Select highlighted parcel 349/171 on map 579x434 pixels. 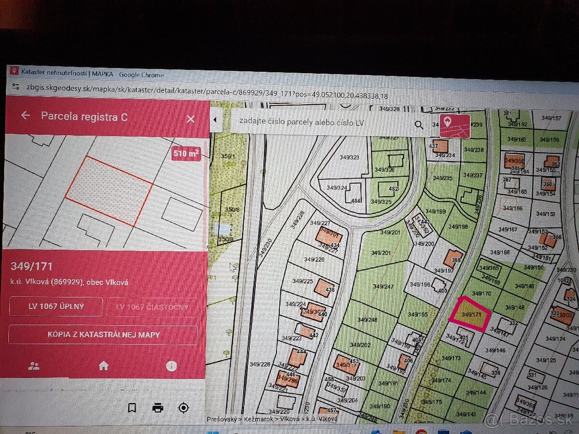(x=470, y=314)
